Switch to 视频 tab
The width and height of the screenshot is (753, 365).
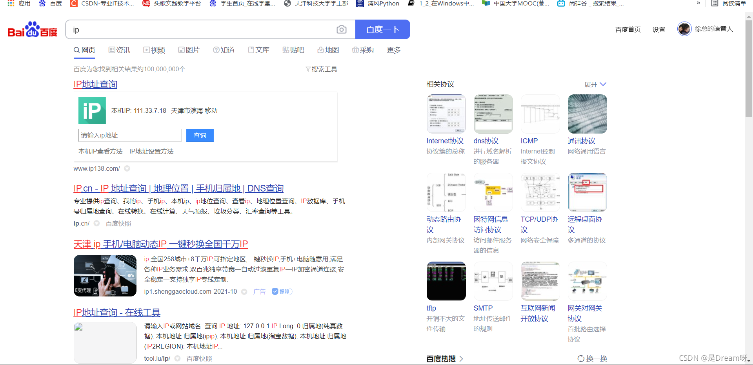pyautogui.click(x=154, y=50)
